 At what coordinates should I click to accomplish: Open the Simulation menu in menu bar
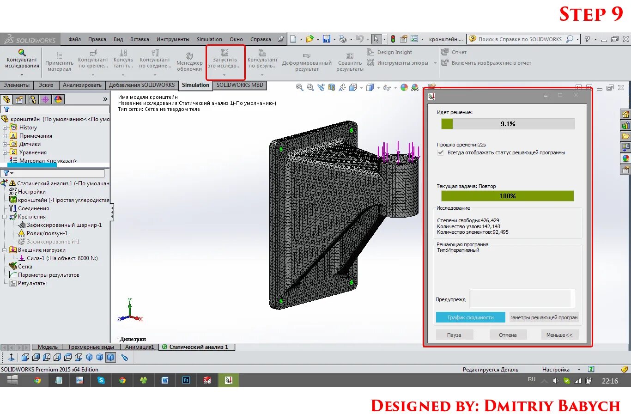pos(209,39)
